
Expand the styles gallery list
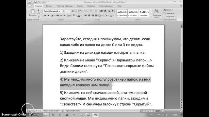tap(151, 16)
